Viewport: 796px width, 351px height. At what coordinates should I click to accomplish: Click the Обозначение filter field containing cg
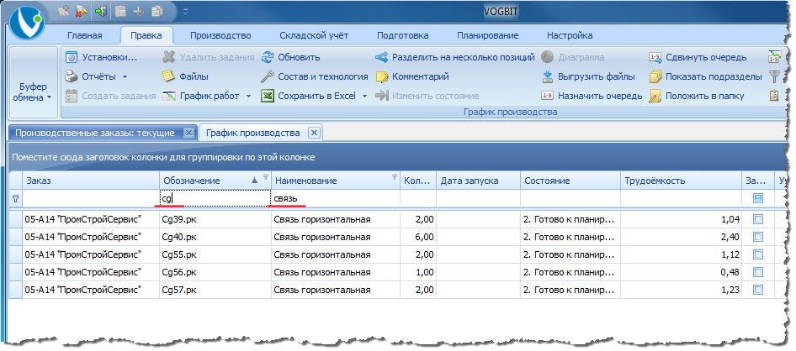[215, 198]
